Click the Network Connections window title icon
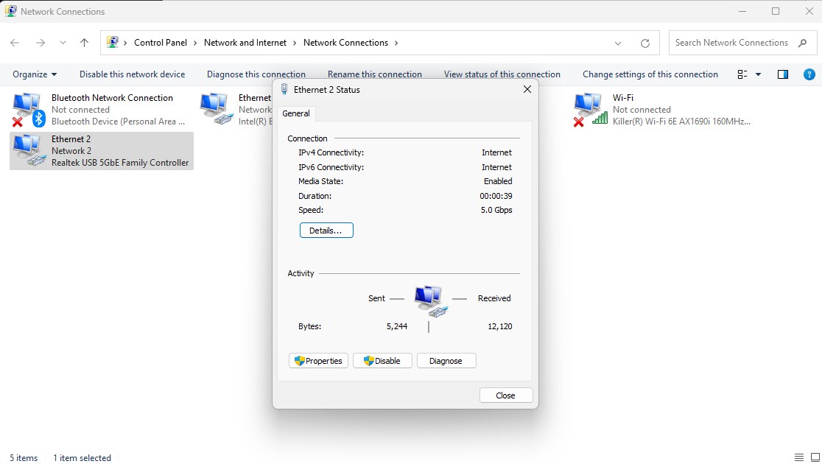This screenshot has width=822, height=464. (10, 11)
